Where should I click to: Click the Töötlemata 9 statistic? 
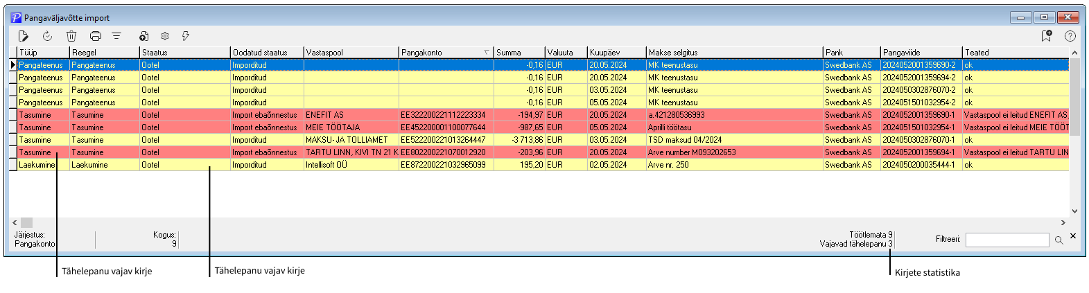[871, 235]
